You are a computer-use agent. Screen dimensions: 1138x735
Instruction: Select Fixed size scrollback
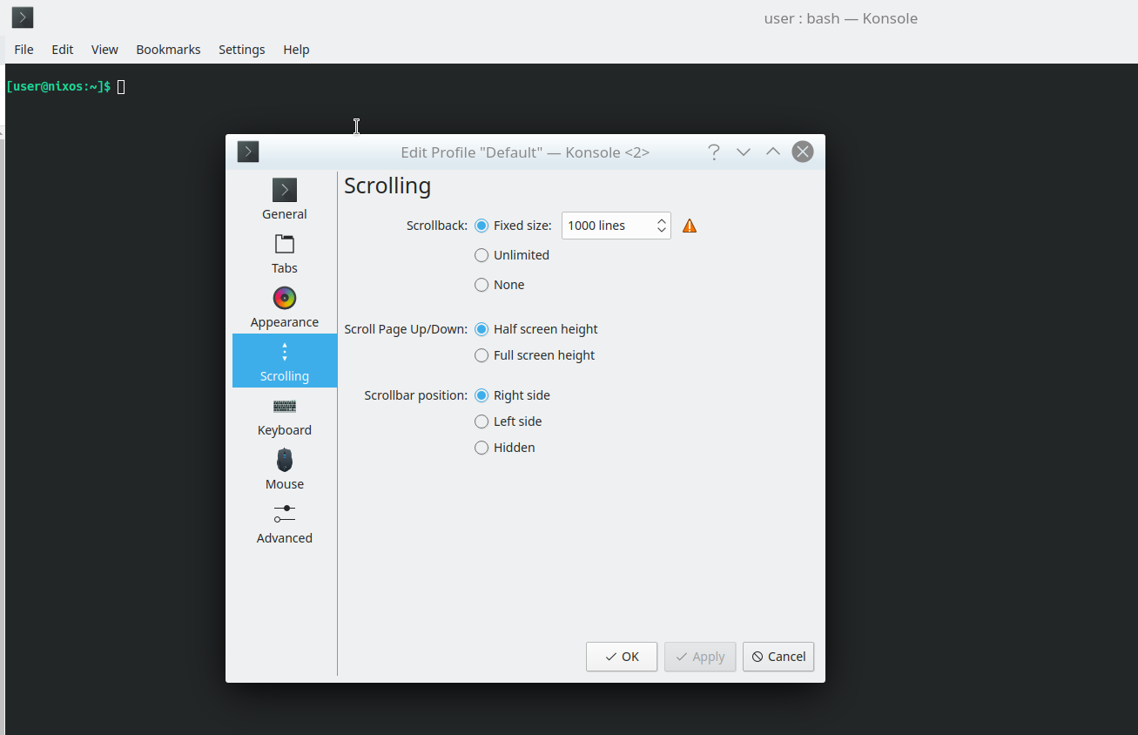[x=513, y=226]
